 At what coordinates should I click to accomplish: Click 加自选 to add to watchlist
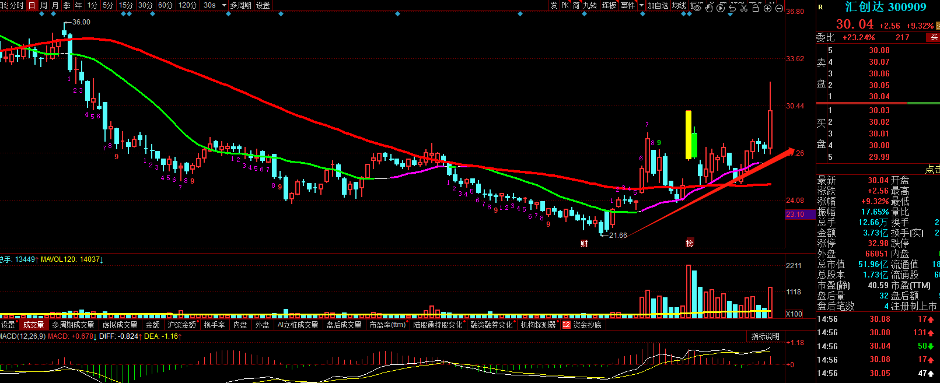click(658, 5)
